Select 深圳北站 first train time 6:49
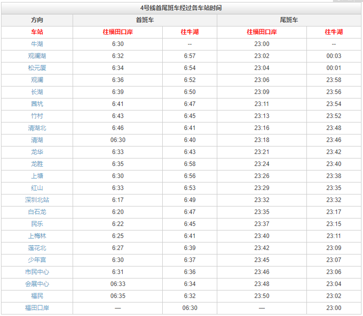Image resolution: width=363 pixels, height=316 pixels. [x=190, y=200]
